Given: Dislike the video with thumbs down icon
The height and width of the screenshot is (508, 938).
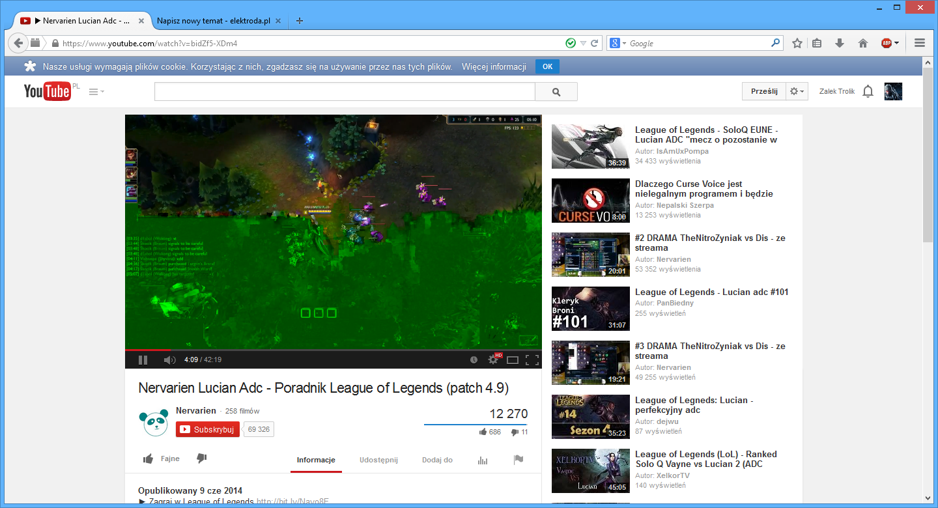Looking at the screenshot, I should click(202, 459).
